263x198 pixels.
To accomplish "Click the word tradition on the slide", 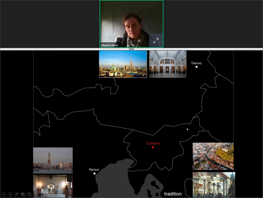I will (x=173, y=194).
